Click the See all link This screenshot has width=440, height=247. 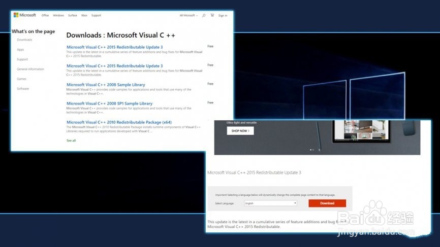click(x=71, y=140)
